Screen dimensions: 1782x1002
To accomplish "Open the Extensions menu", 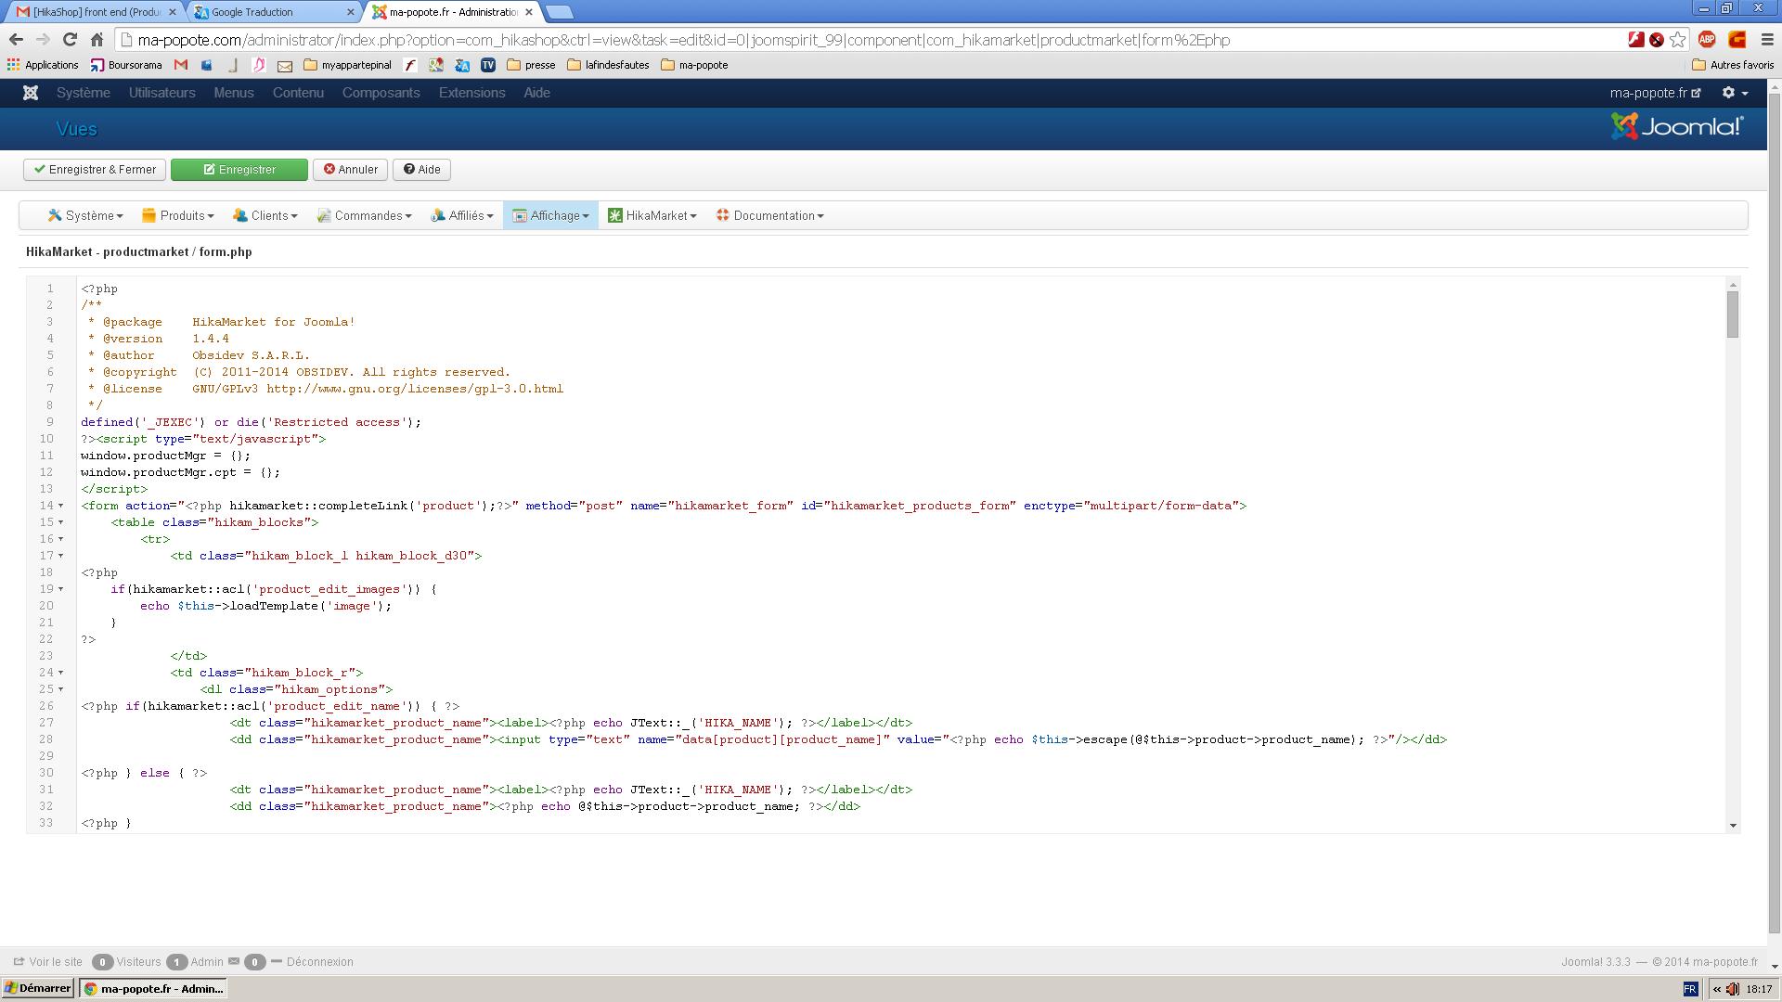I will click(x=471, y=93).
